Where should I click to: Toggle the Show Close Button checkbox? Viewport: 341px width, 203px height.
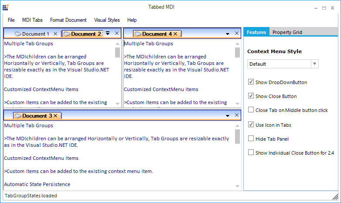pyautogui.click(x=251, y=96)
